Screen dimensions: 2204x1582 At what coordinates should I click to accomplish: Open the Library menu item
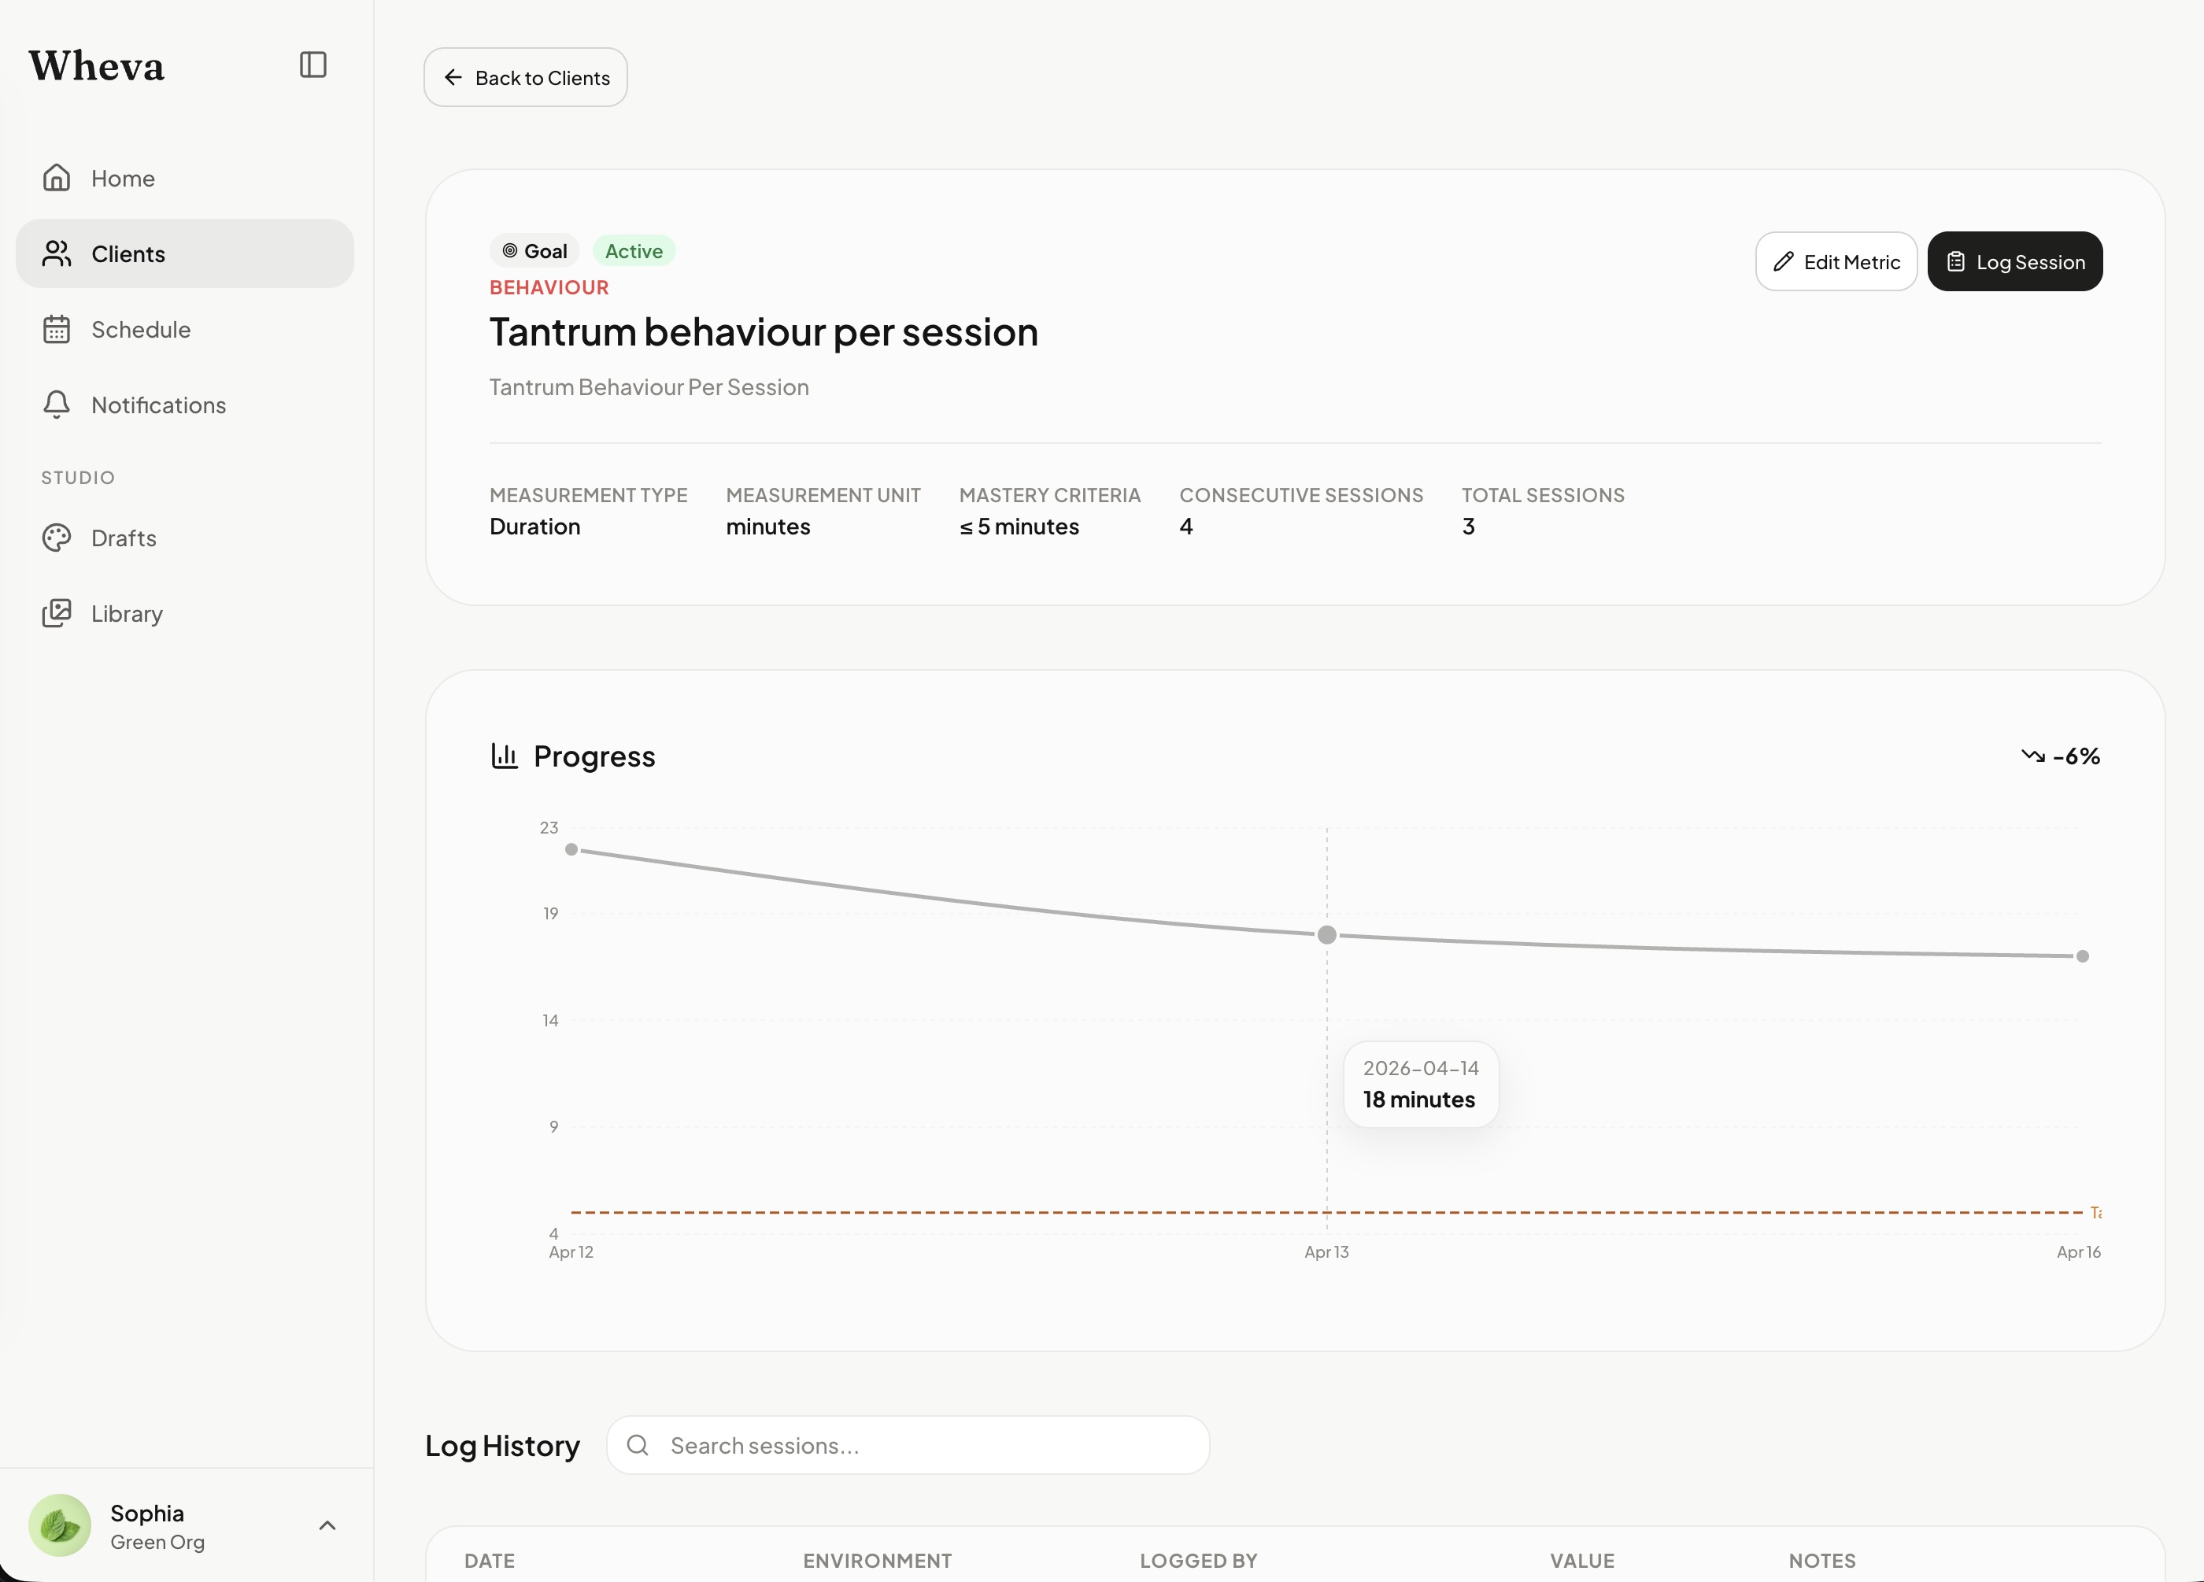[x=185, y=613]
